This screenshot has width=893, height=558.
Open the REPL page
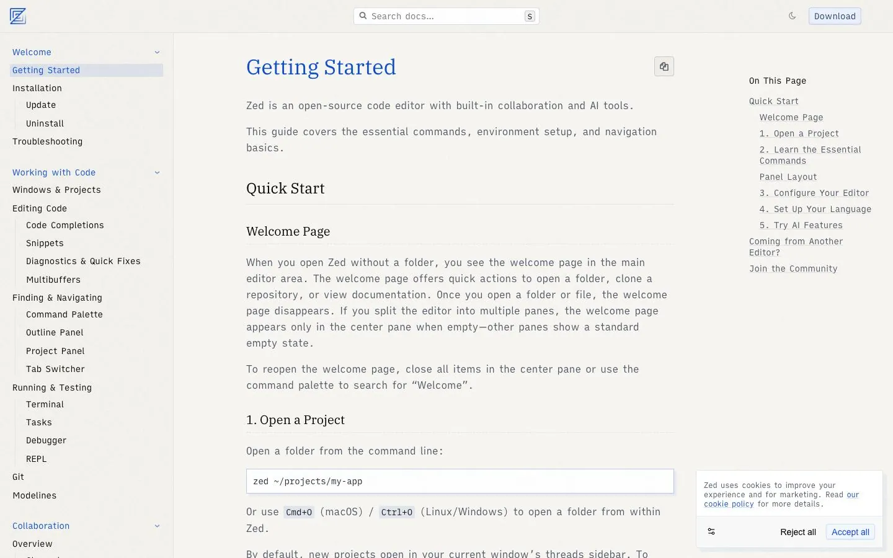coord(36,459)
